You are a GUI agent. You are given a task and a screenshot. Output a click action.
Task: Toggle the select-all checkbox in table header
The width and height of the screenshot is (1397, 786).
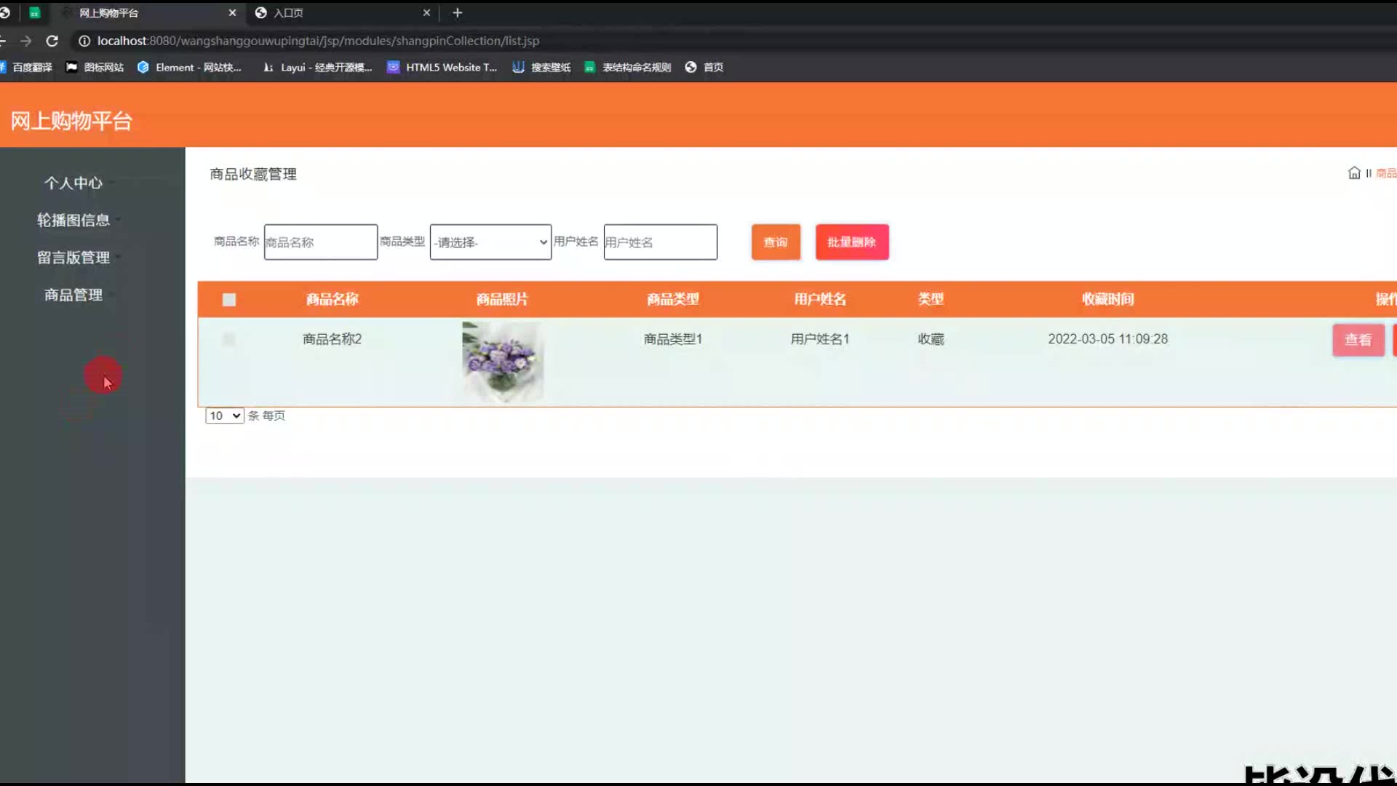229,300
